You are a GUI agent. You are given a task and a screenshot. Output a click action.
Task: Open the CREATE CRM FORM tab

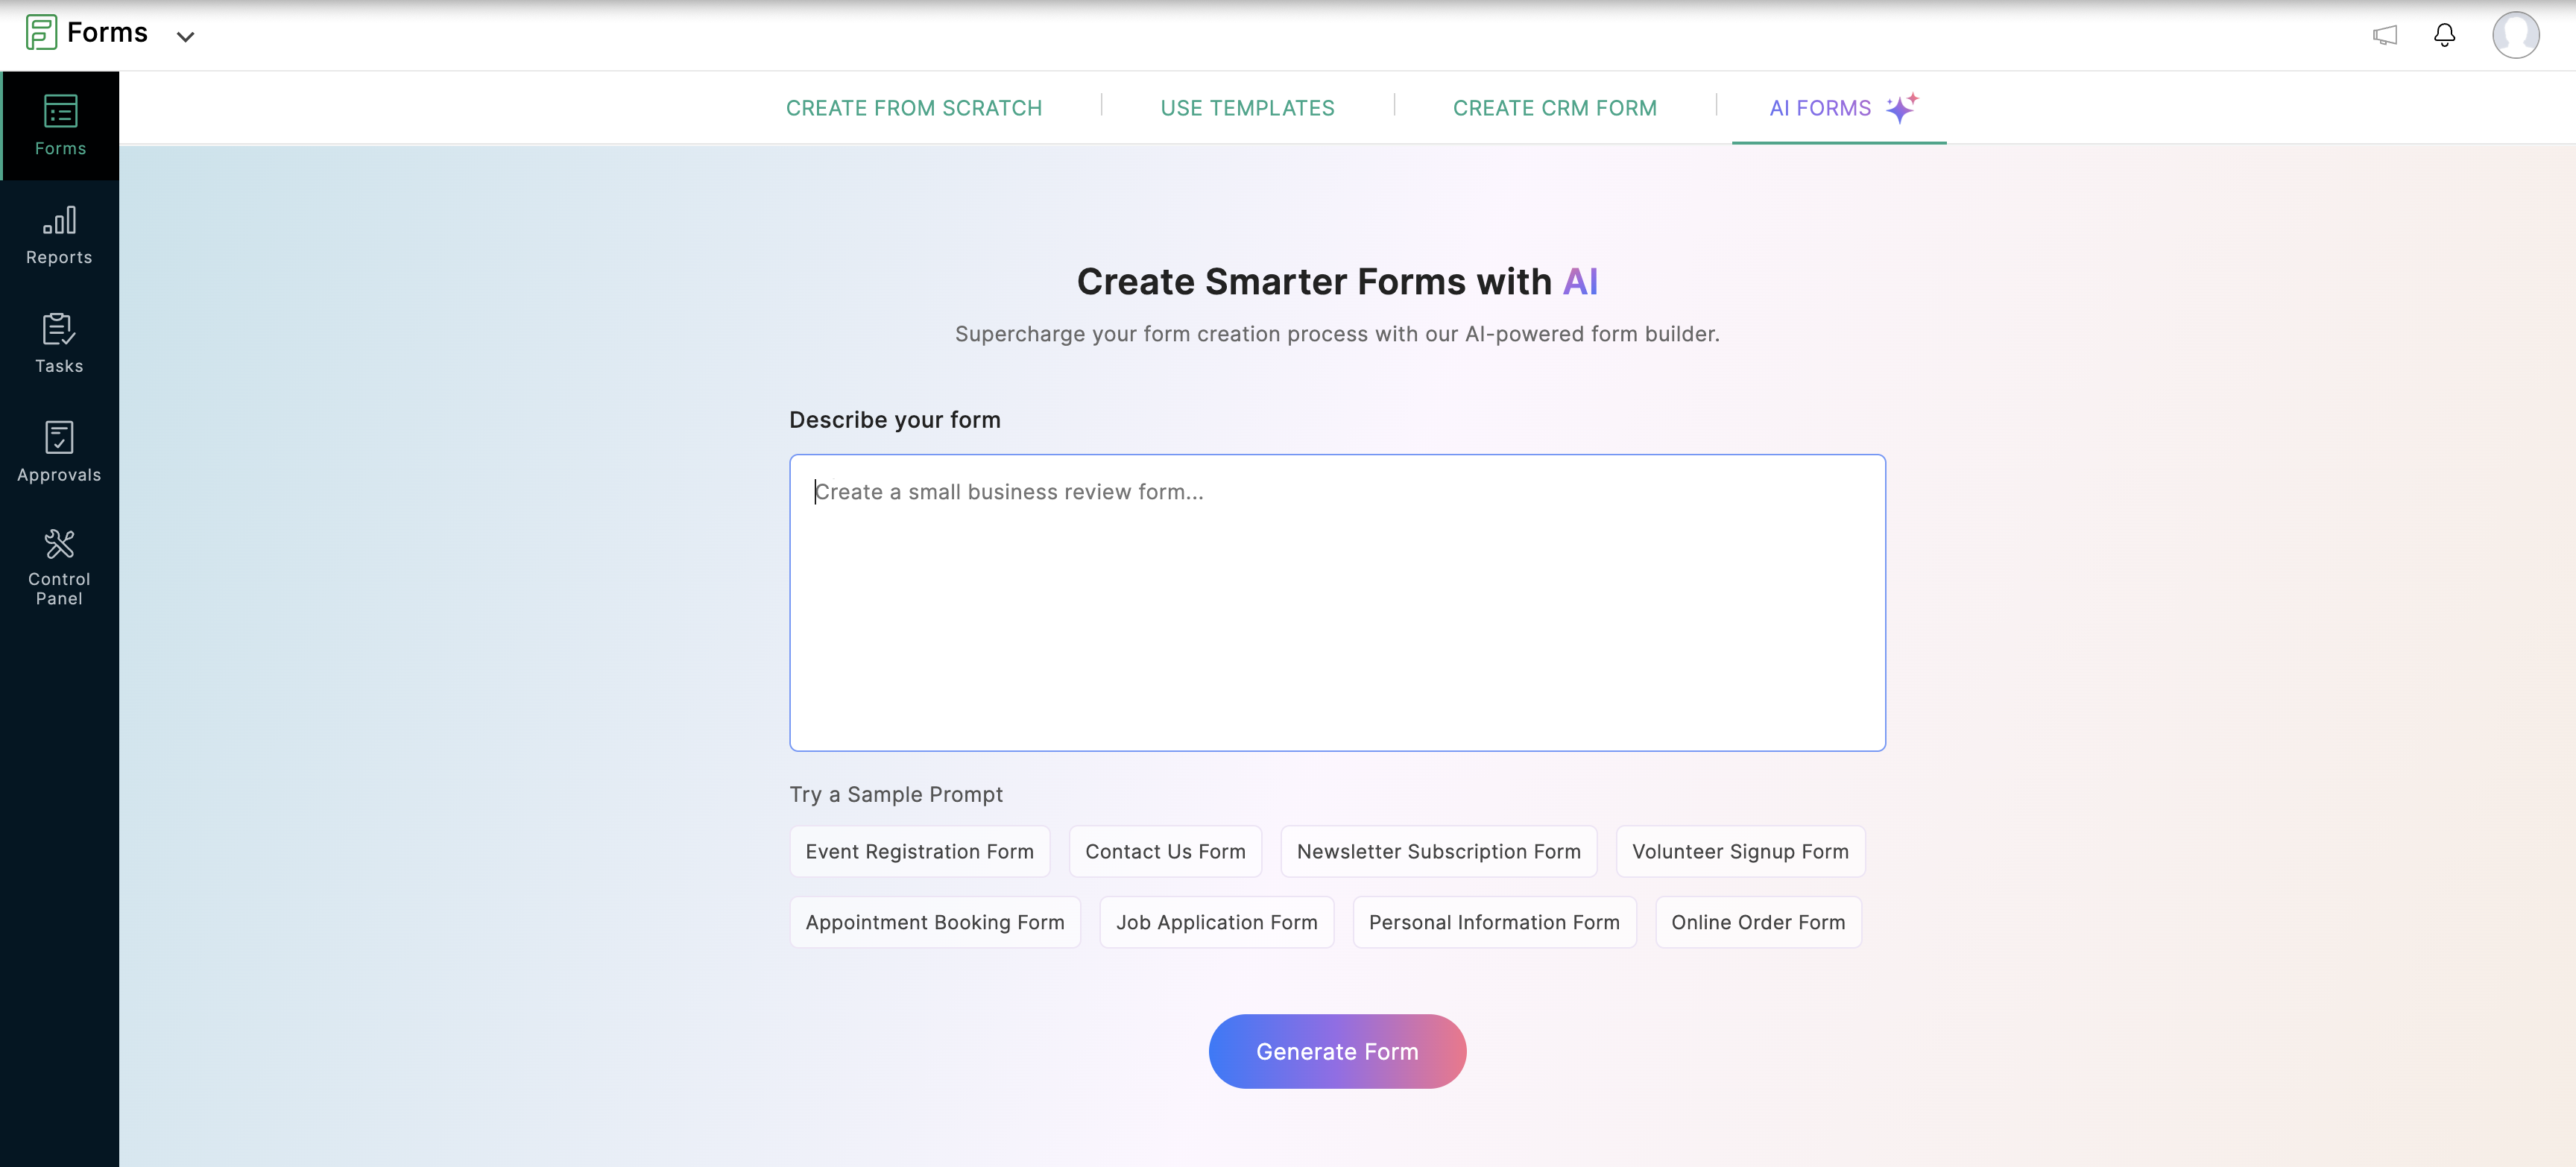[1554, 107]
